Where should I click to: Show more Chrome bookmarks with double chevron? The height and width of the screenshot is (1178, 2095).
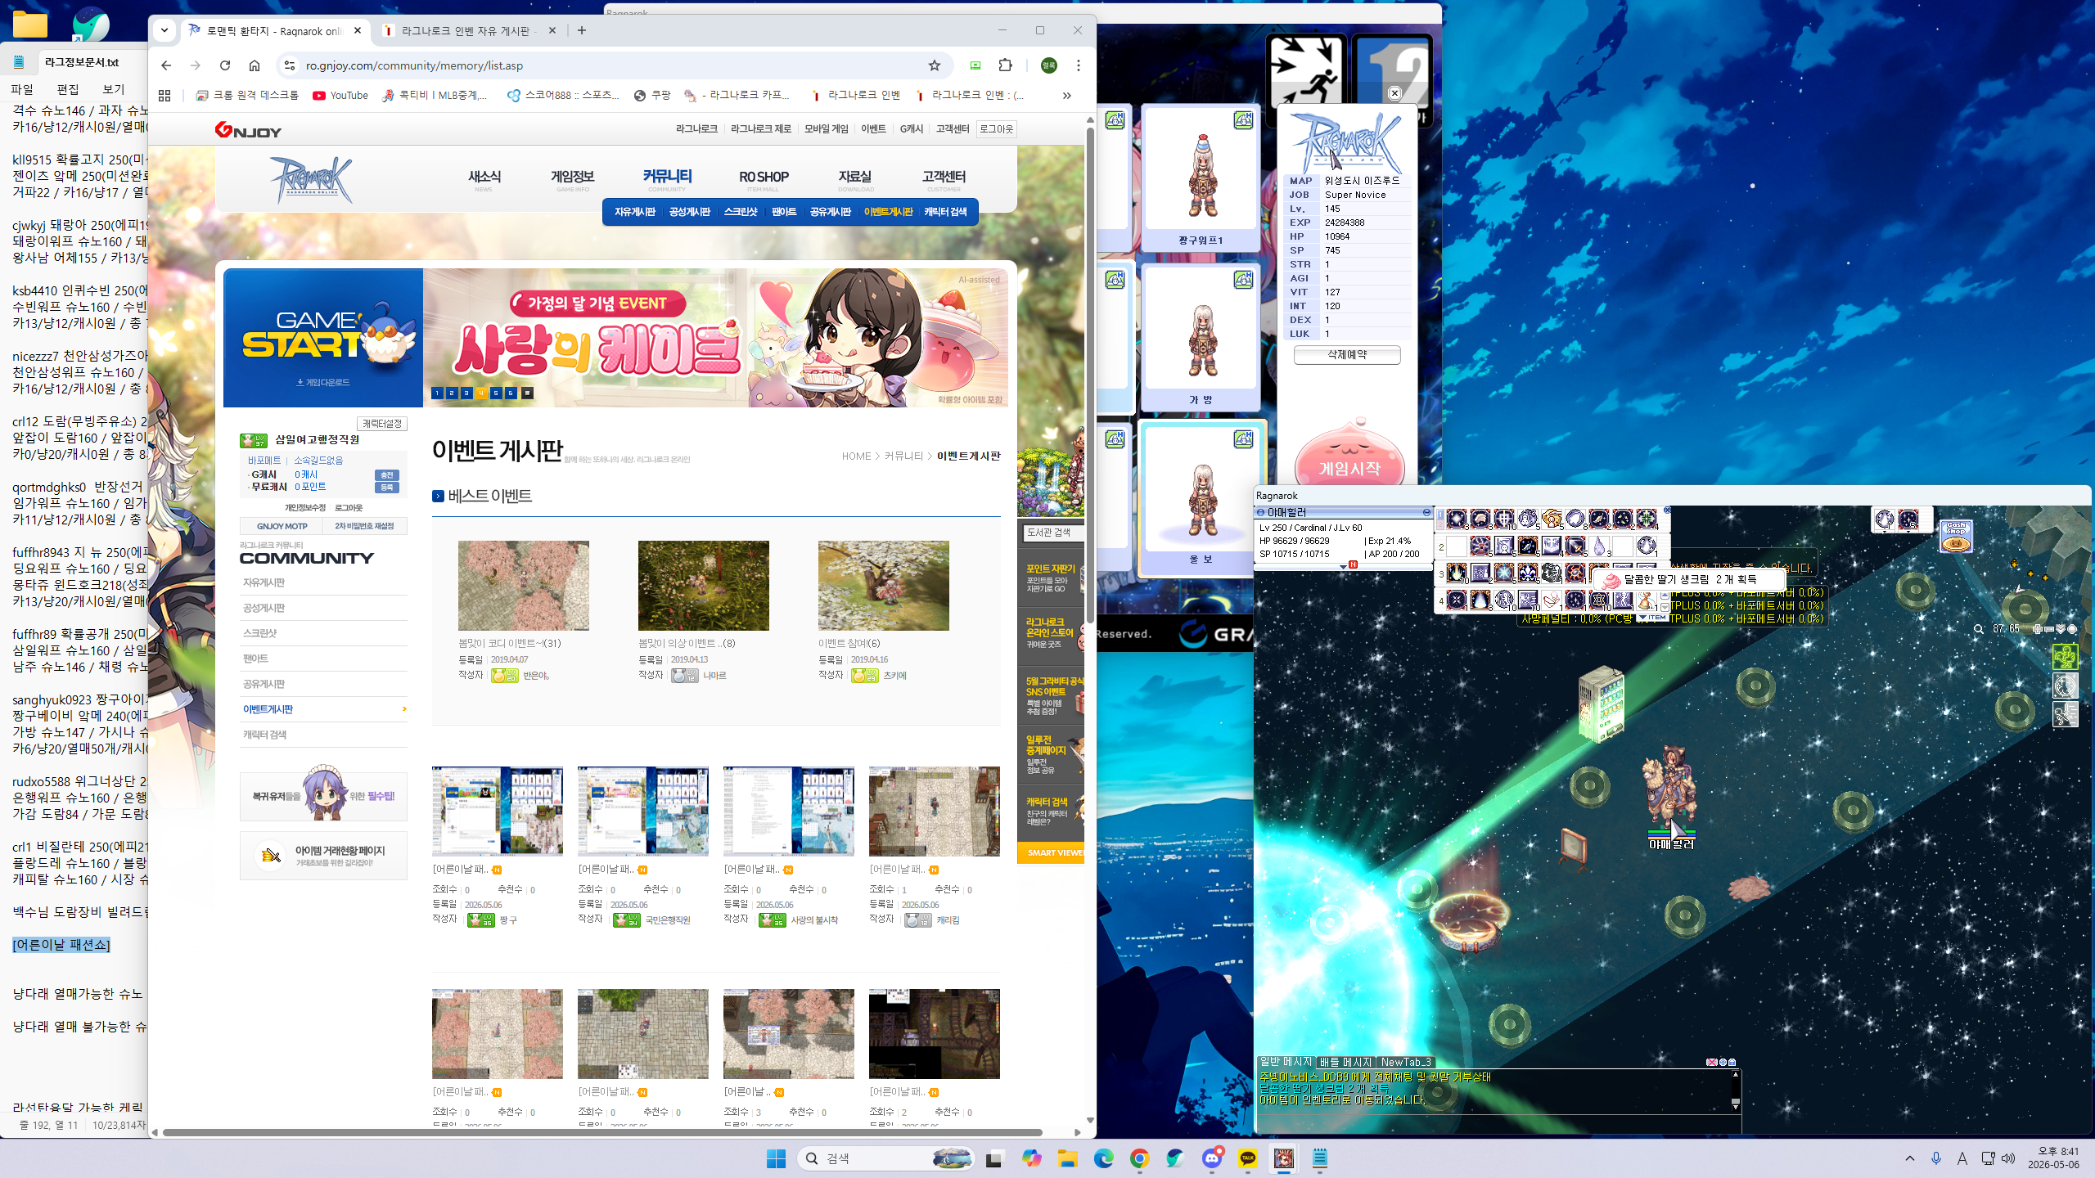(x=1067, y=96)
